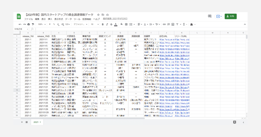
Task: Open the 挿入 menu
Action: (50, 19)
